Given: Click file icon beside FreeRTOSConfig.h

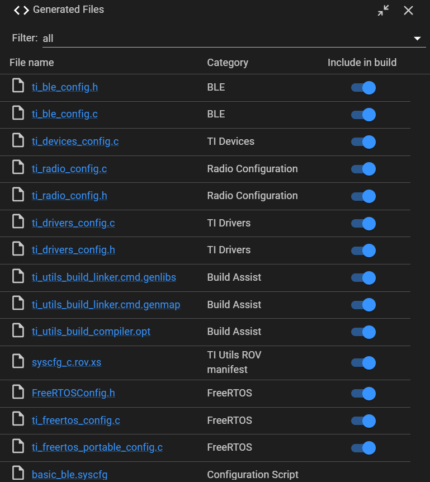Looking at the screenshot, I should coord(18,393).
